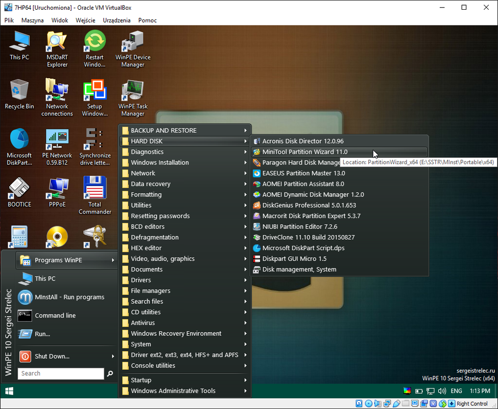The height and width of the screenshot is (409, 498).
Task: Launch Setup Windows desktop shortcut
Action: [x=94, y=98]
